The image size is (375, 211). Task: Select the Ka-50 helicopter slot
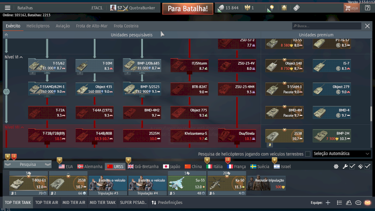click(x=227, y=183)
